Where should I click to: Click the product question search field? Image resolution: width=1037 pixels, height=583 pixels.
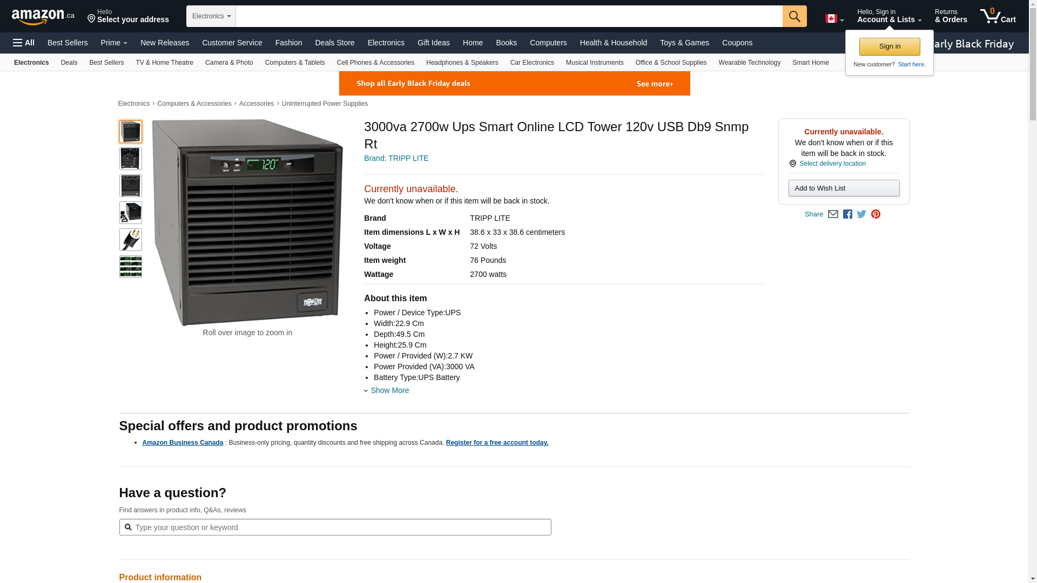(x=335, y=527)
